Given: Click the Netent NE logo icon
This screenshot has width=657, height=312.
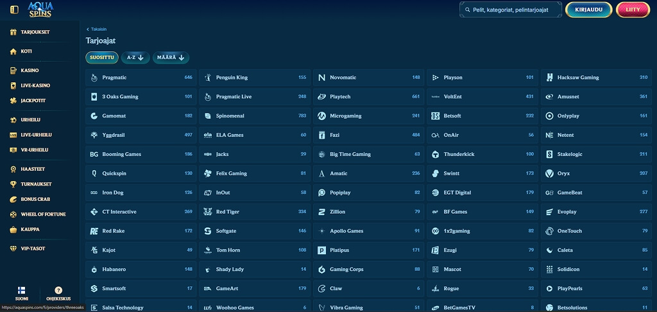Looking at the screenshot, I should click(549, 135).
